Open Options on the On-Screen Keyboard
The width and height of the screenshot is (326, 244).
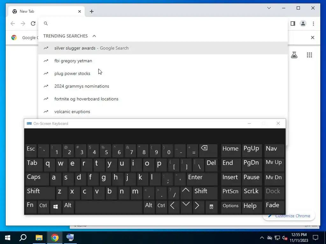coord(231,207)
